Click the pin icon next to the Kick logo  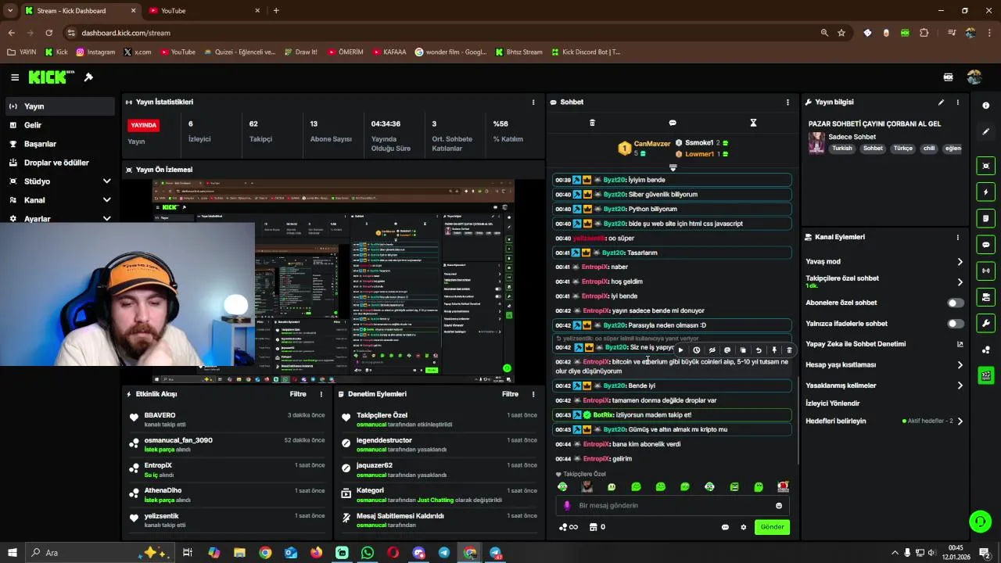tap(88, 77)
